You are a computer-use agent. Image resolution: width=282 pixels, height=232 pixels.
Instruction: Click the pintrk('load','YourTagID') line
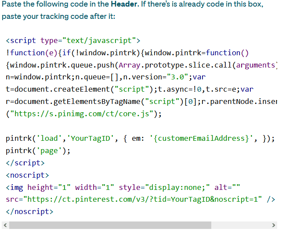pyautogui.click(x=140, y=139)
